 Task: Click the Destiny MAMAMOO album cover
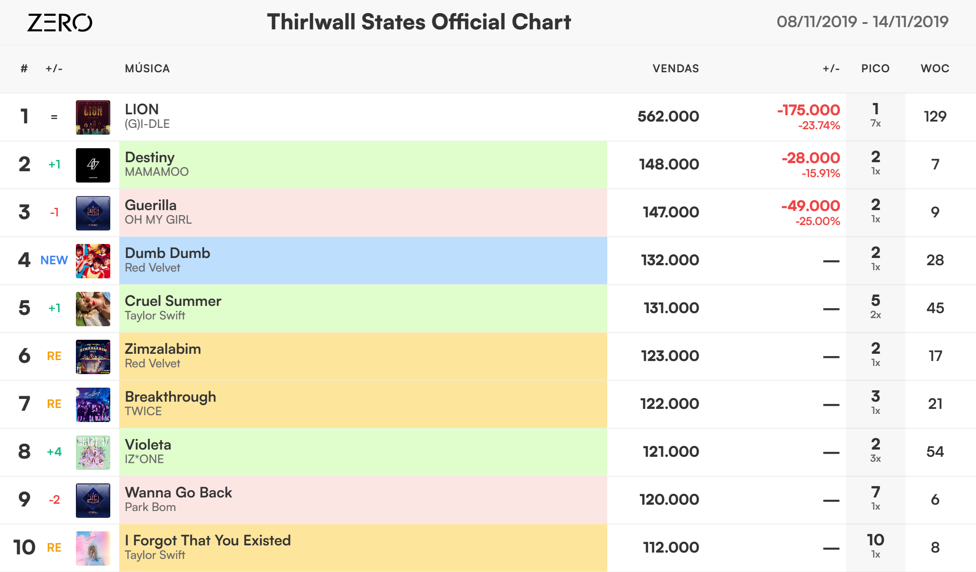pos(93,165)
